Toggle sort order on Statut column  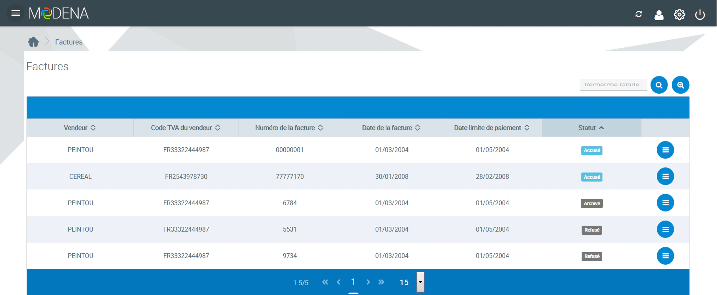591,128
